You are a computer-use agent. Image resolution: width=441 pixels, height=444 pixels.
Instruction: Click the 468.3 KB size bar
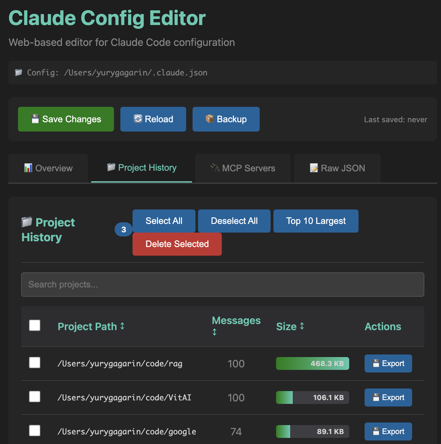(313, 363)
